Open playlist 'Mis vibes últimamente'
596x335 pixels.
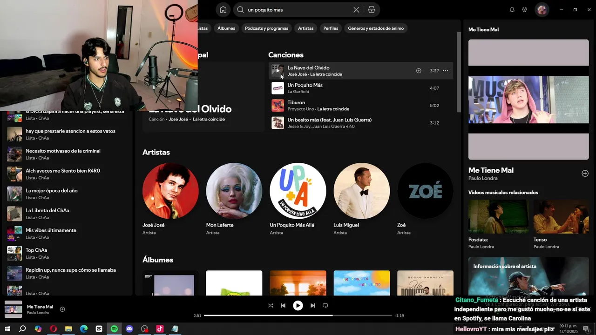pos(68,234)
